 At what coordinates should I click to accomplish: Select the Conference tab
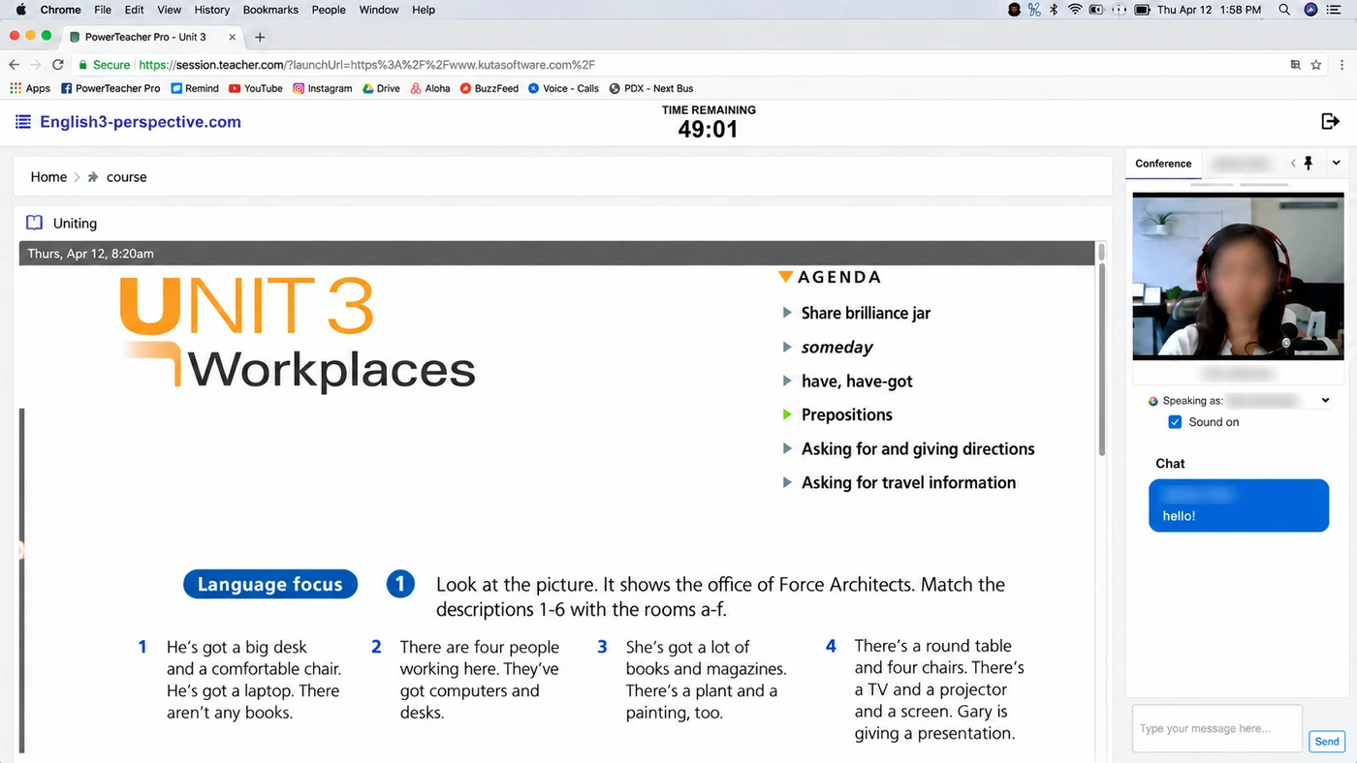point(1163,164)
